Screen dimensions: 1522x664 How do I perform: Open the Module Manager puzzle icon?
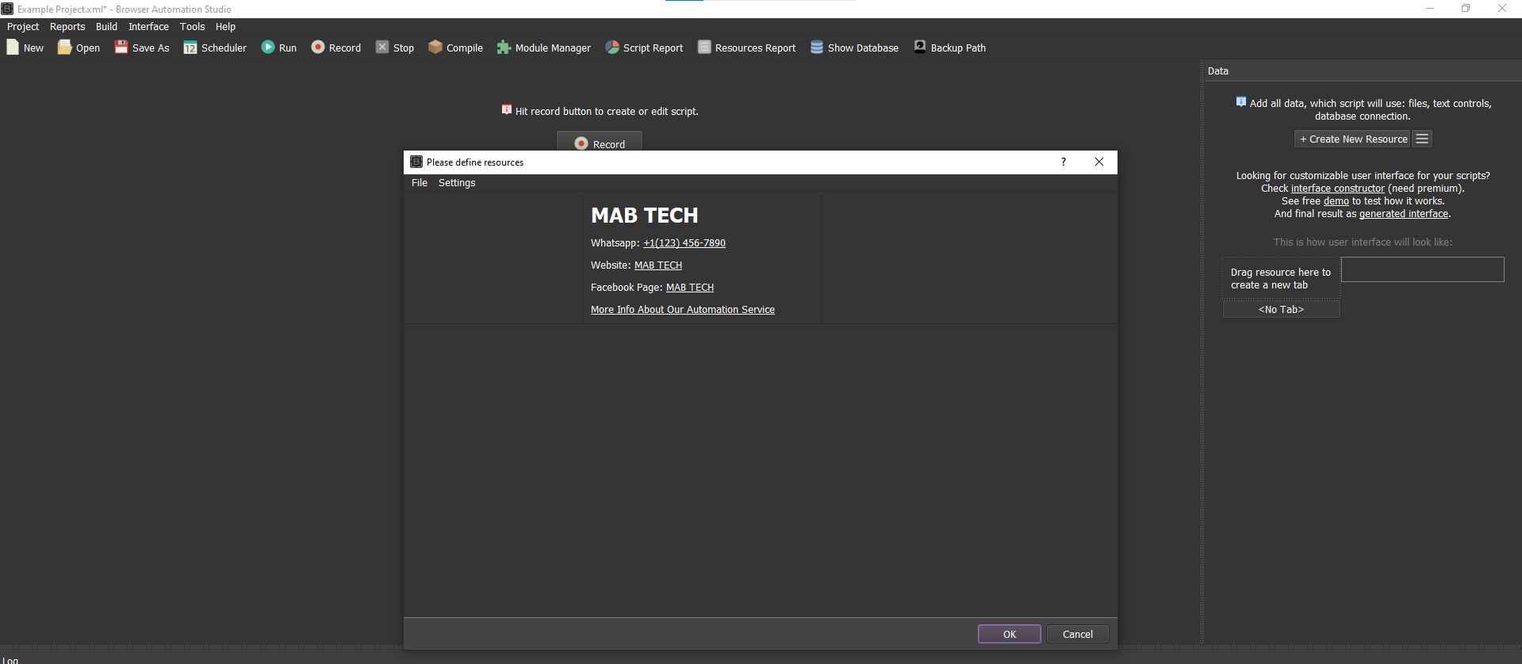(504, 48)
